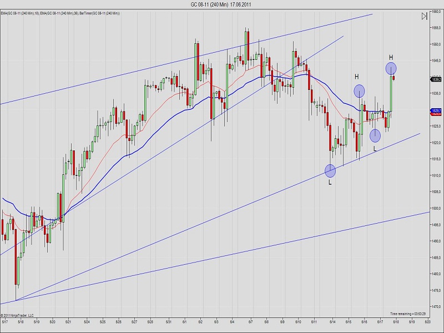The width and height of the screenshot is (444, 333).
Task: Select the circle marker below the 6/15 H label
Action: point(359,91)
